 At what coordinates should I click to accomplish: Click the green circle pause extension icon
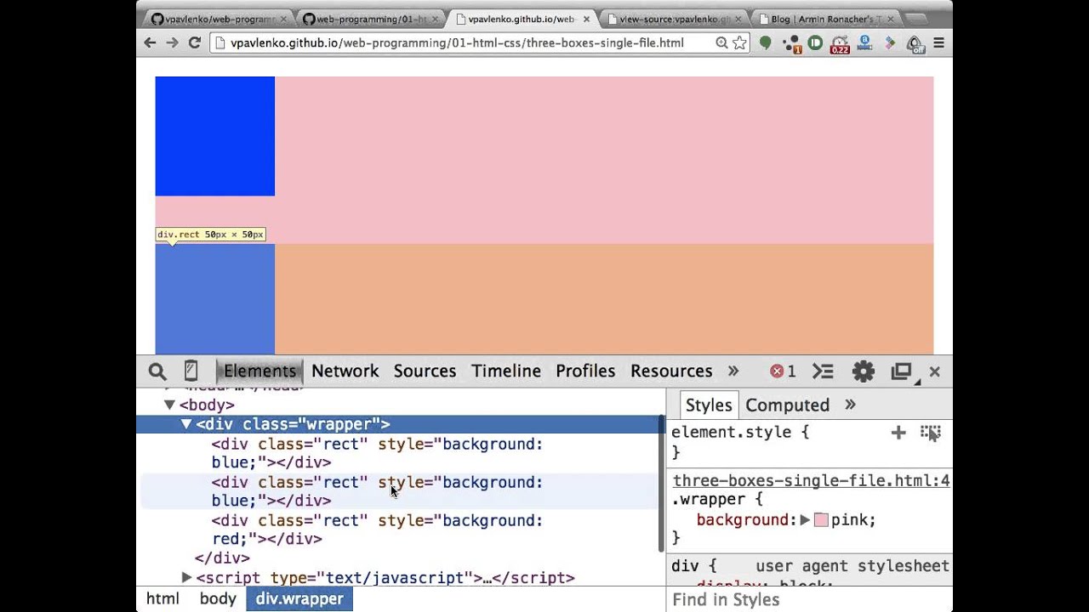pos(815,42)
